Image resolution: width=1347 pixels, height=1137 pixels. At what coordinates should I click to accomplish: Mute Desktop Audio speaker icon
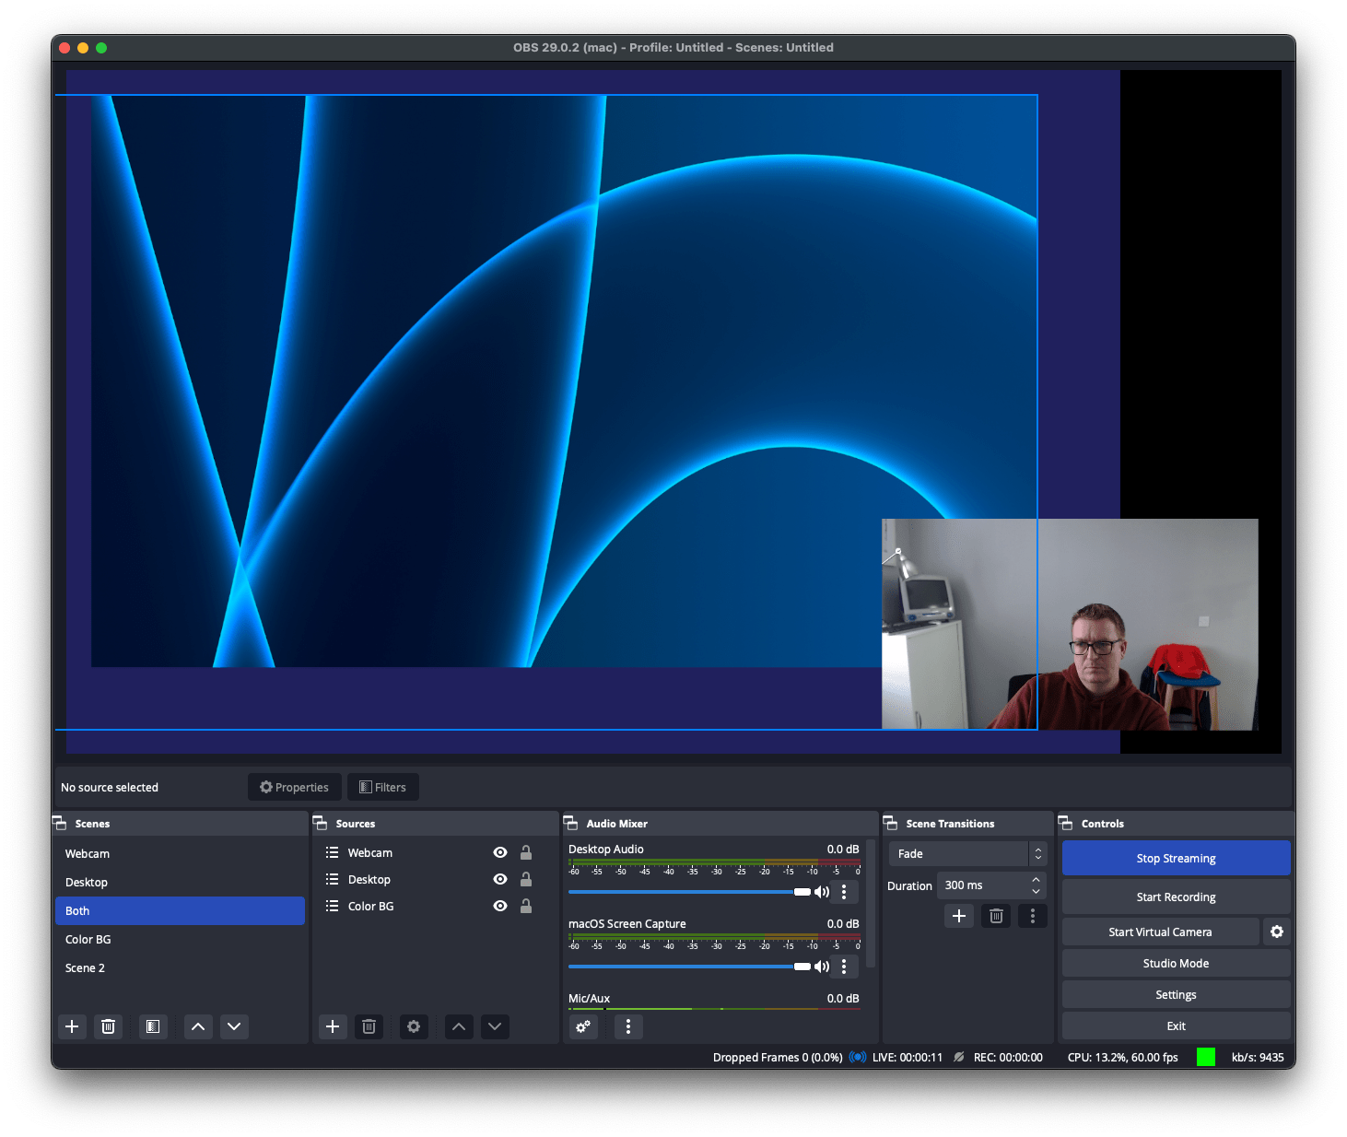point(822,892)
